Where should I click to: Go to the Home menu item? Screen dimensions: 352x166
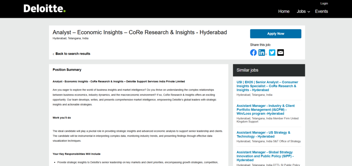[284, 11]
